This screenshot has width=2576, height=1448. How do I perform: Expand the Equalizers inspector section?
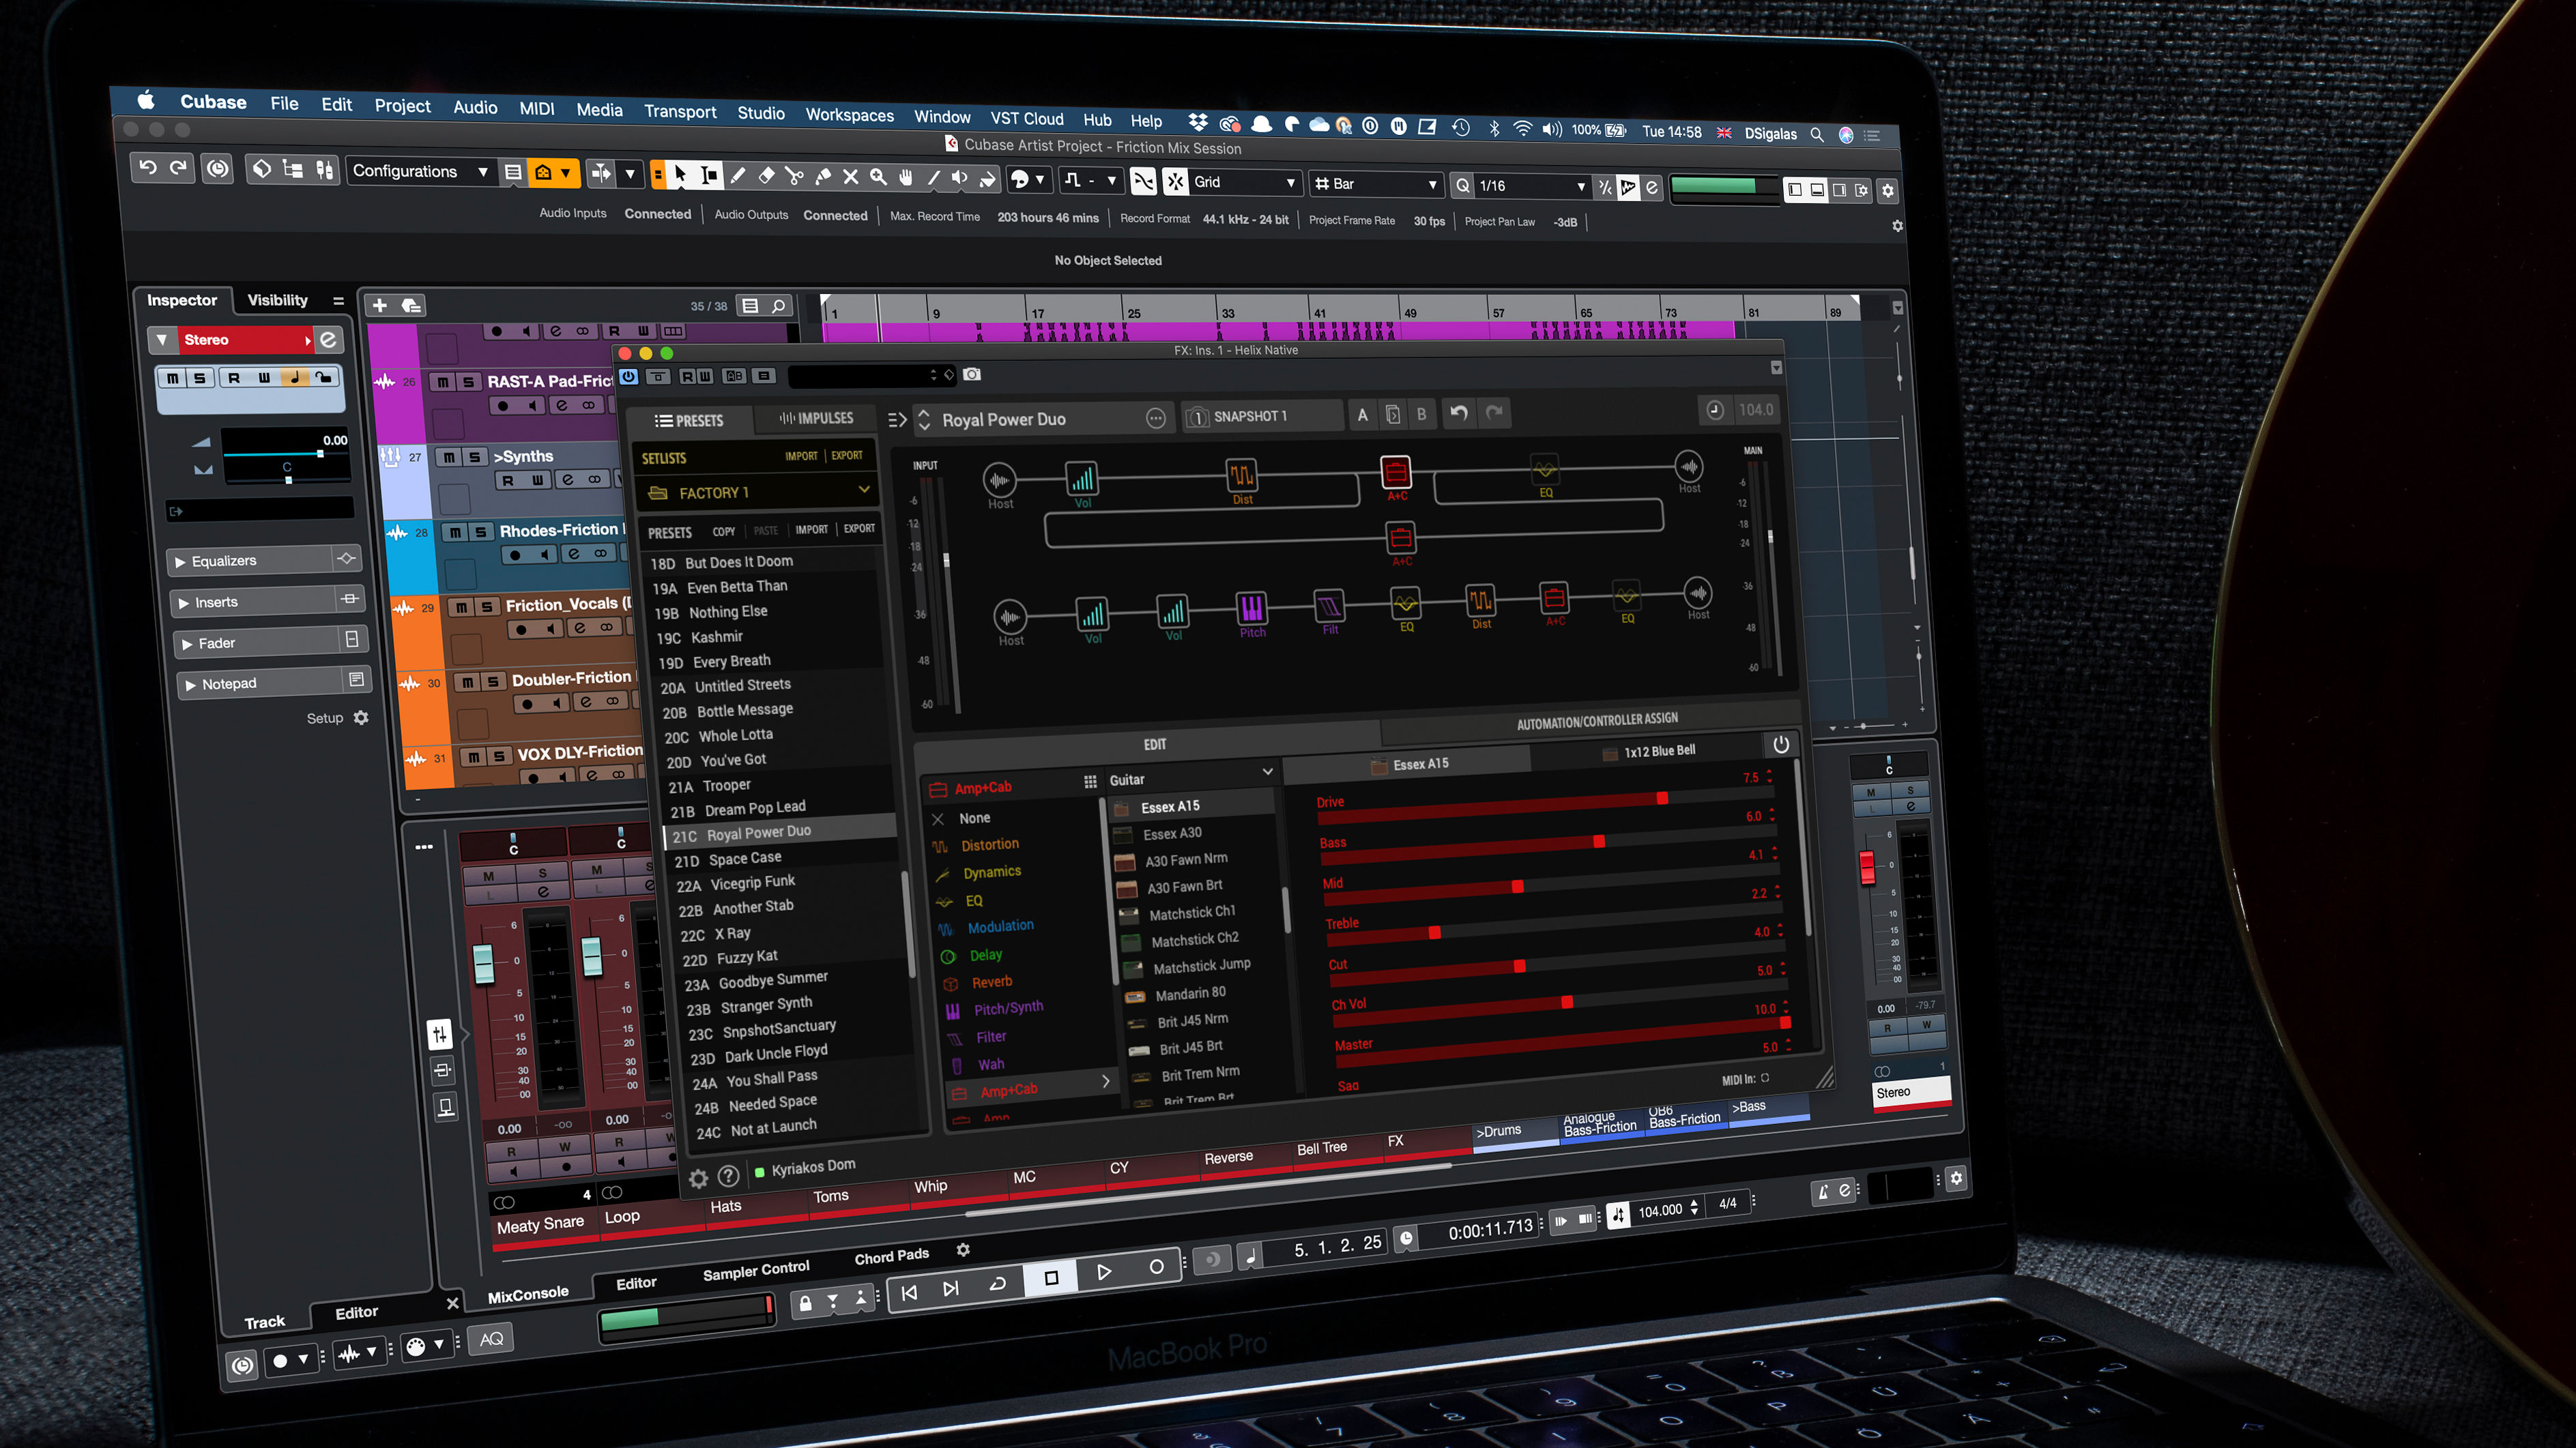(265, 561)
